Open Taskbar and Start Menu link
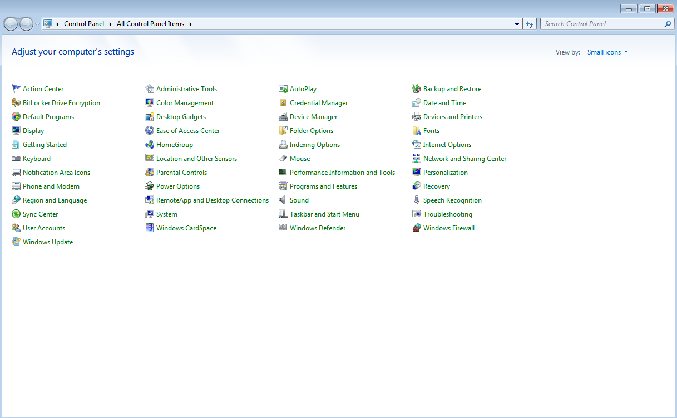Screen dimensions: 677x418 (x=324, y=214)
